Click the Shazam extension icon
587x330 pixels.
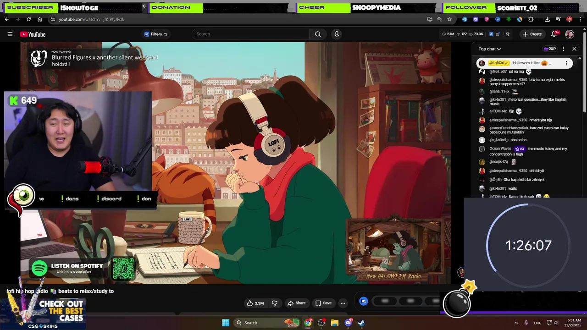(465, 19)
